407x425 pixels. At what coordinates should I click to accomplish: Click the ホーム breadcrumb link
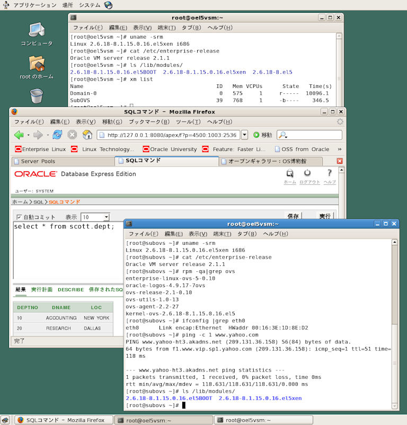20,202
